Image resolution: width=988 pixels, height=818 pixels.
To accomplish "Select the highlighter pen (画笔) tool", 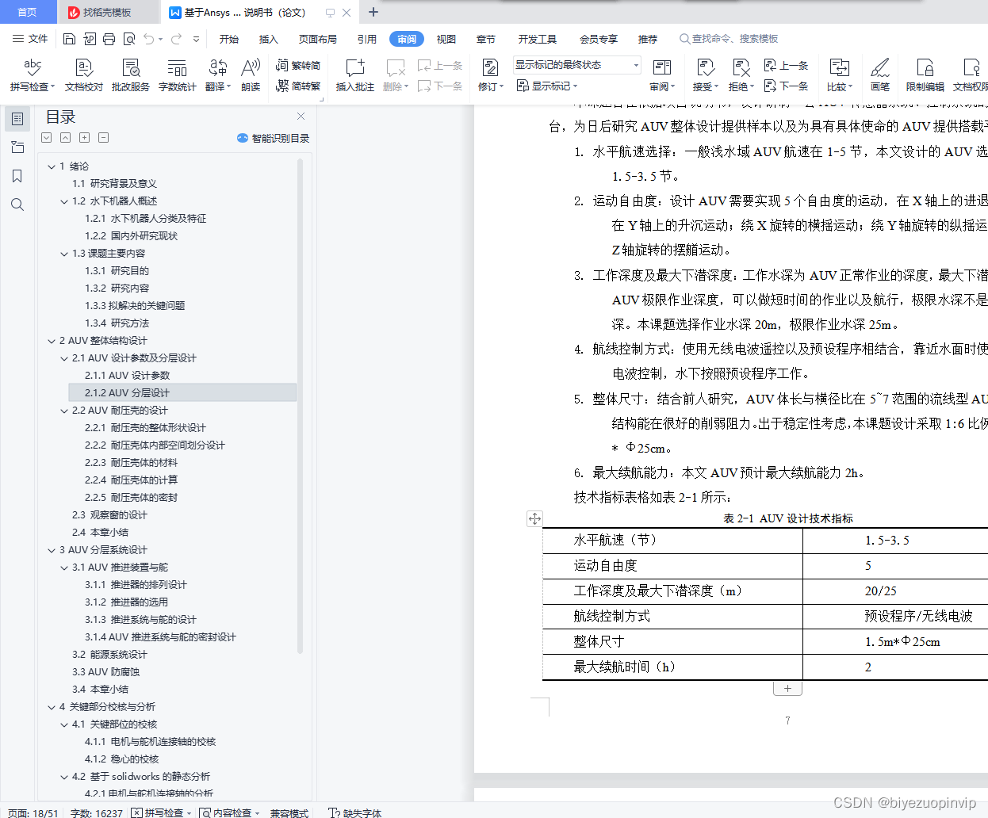I will tap(880, 75).
